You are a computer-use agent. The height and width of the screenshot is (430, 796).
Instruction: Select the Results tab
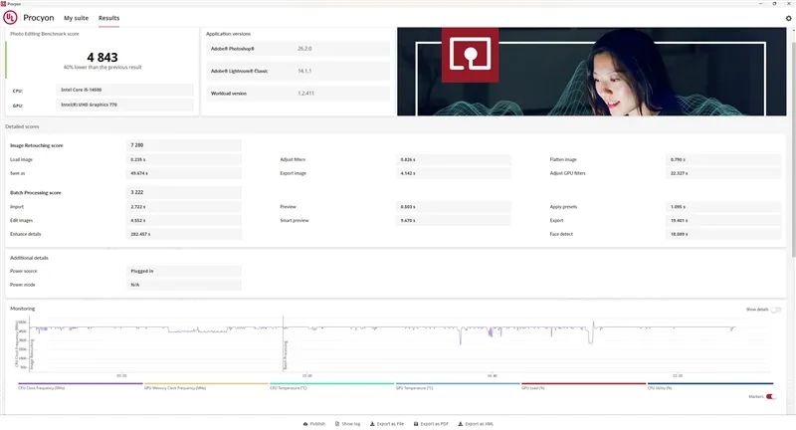(x=108, y=18)
